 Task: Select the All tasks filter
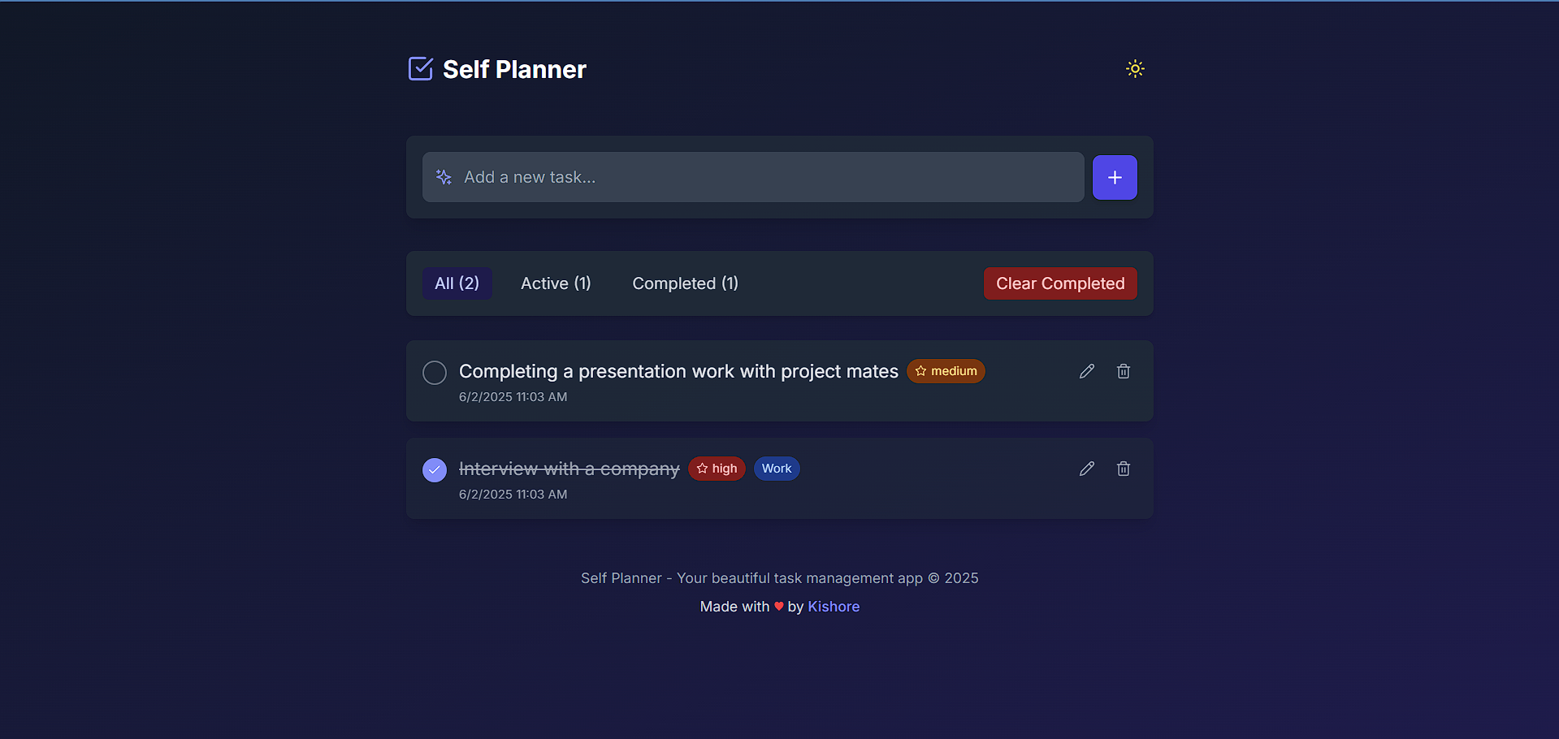click(457, 283)
